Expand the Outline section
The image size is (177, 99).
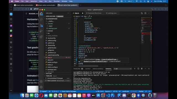pyautogui.click(x=49, y=73)
